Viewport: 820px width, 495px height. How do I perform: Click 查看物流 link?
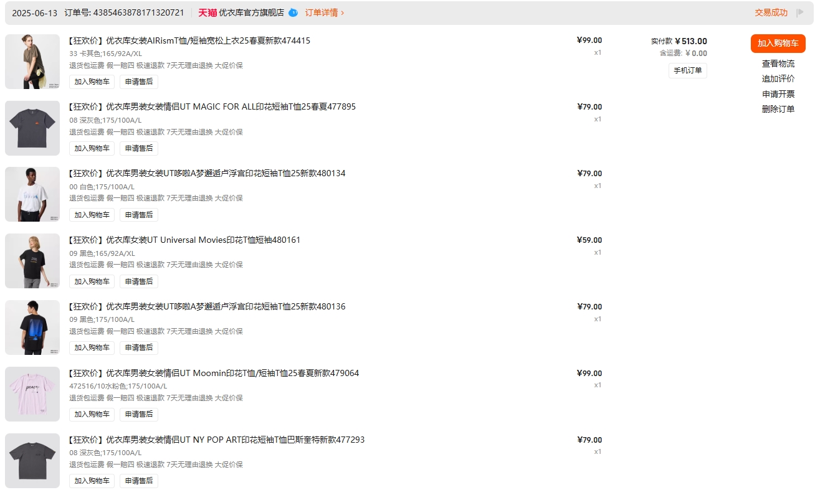[x=778, y=64]
